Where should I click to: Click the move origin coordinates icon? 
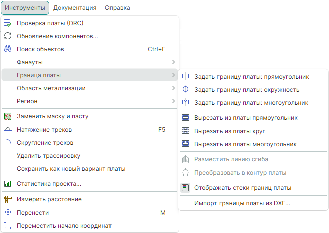(x=8, y=225)
